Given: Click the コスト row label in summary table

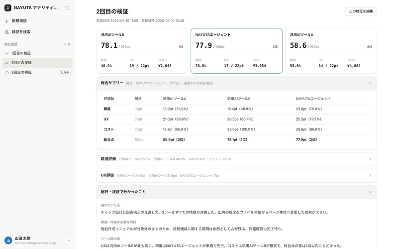Looking at the screenshot, I should pyautogui.click(x=108, y=129).
